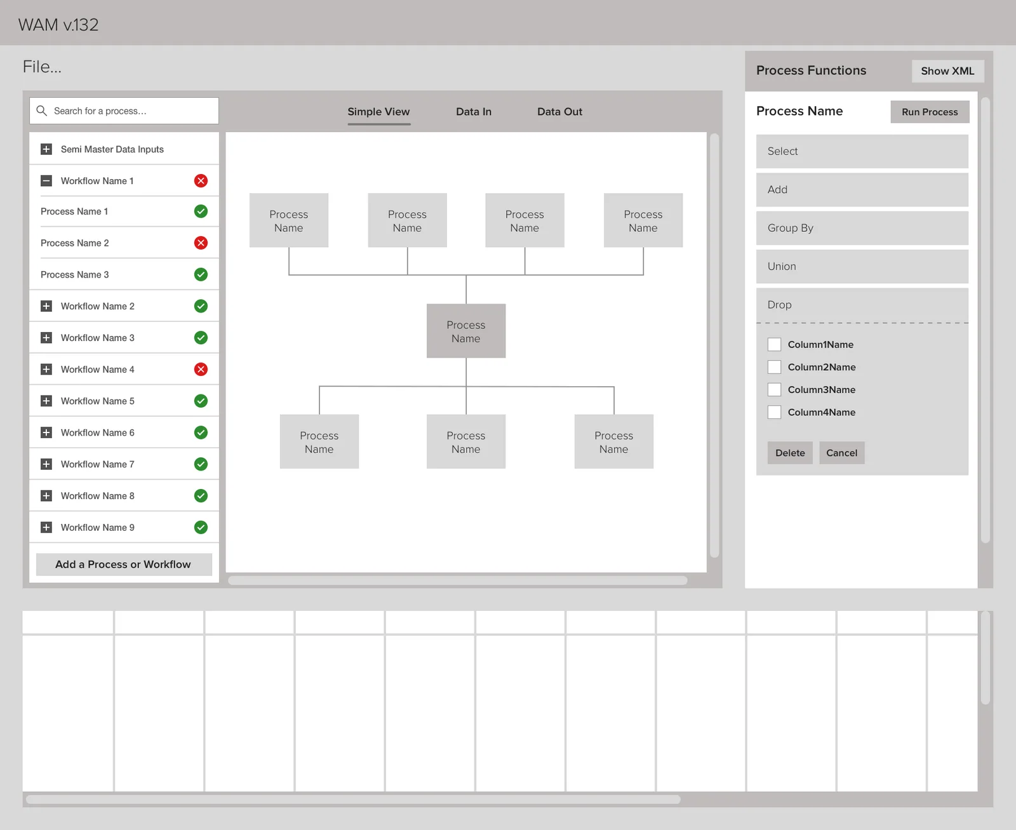1016x830 pixels.
Task: Collapse the Drop function section
Action: [862, 305]
